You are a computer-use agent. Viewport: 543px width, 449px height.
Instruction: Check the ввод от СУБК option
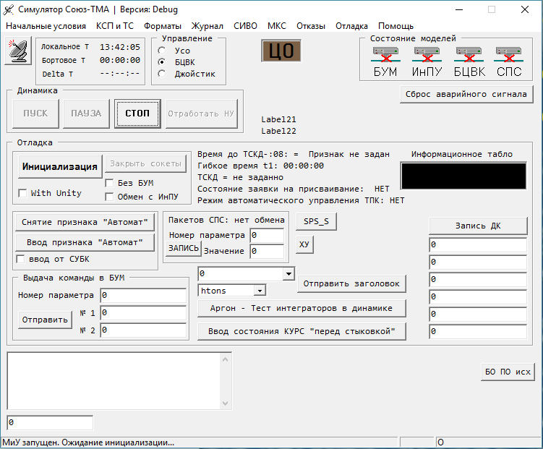coord(21,259)
